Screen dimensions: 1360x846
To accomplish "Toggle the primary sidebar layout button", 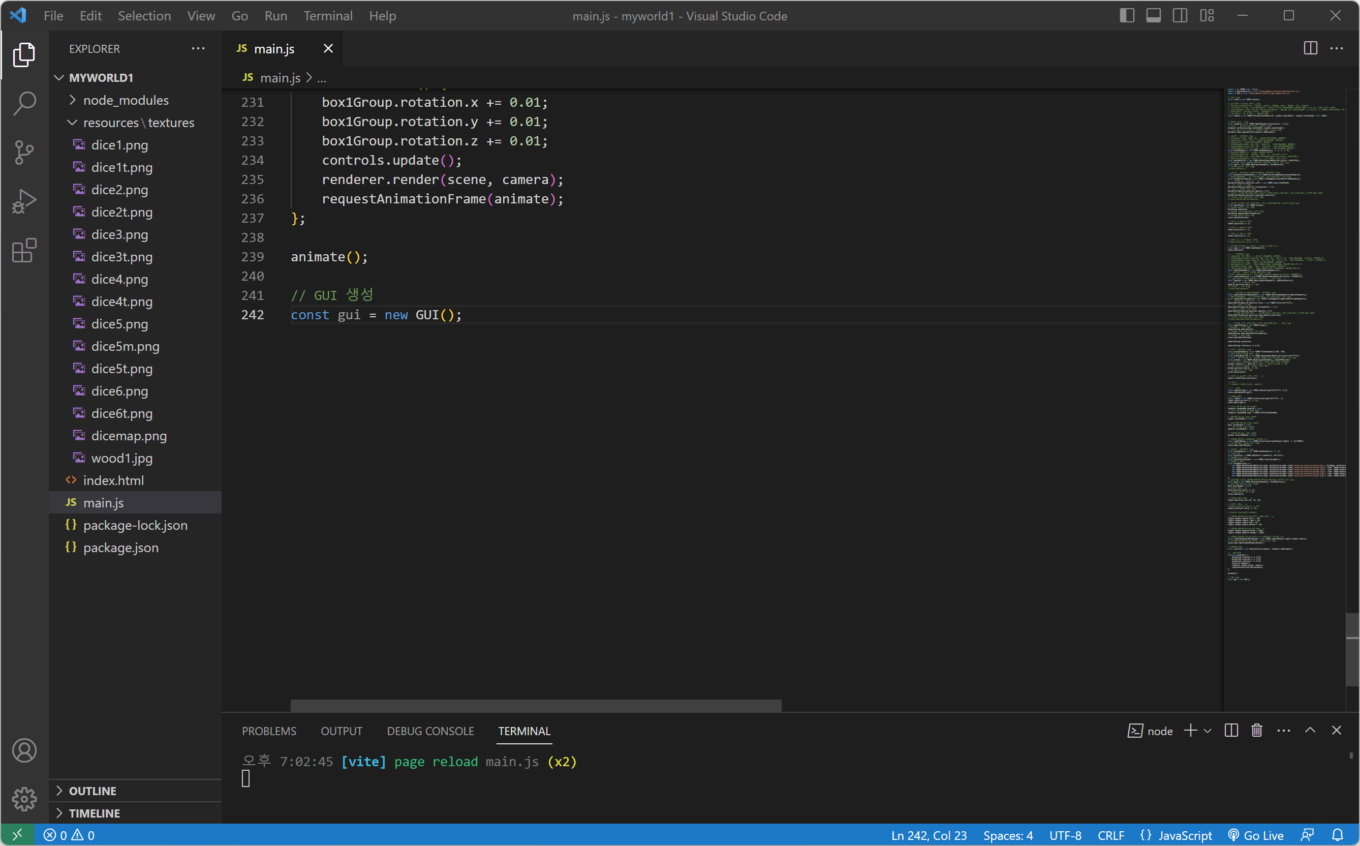I will pyautogui.click(x=1127, y=16).
